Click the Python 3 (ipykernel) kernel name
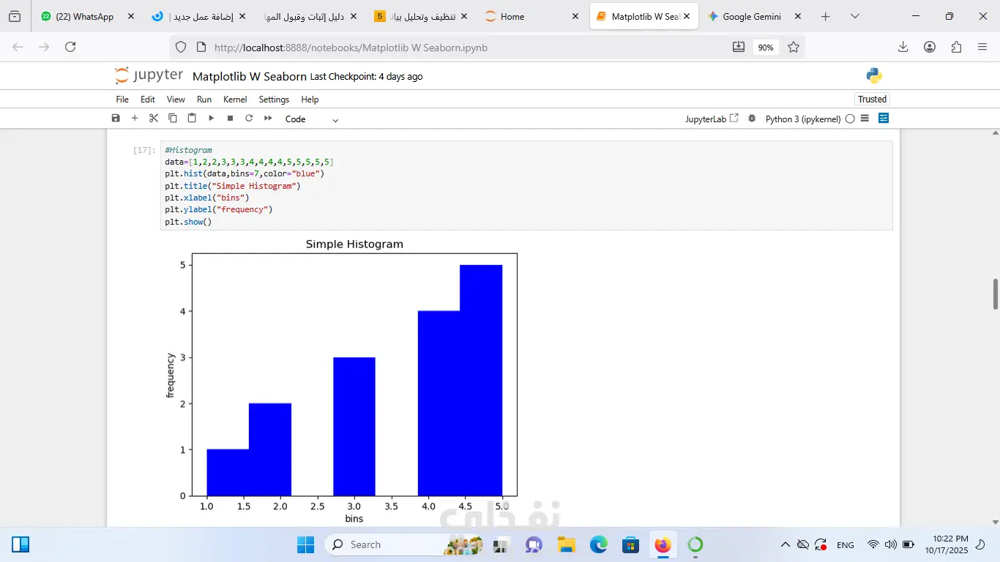This screenshot has height=562, width=1000. tap(803, 119)
